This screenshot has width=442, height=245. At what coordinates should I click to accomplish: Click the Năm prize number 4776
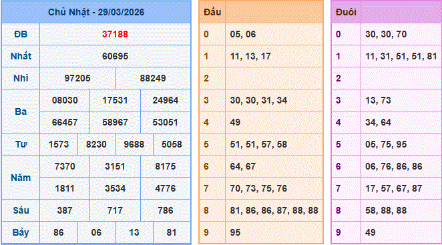click(x=166, y=188)
